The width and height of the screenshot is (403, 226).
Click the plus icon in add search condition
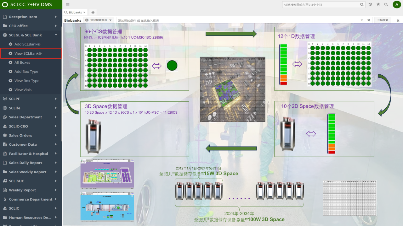[x=87, y=20]
